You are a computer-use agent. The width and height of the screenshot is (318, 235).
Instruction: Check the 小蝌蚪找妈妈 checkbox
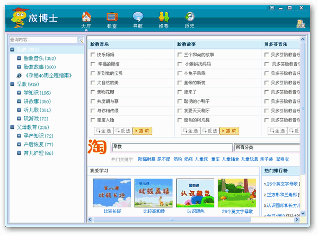pos(180,64)
